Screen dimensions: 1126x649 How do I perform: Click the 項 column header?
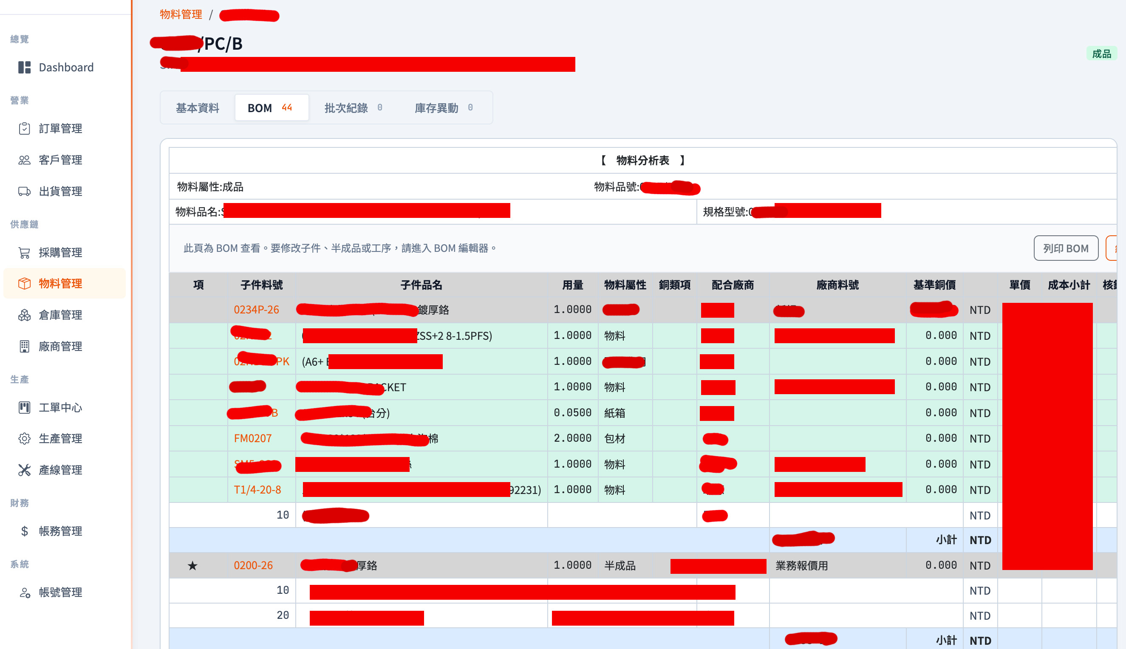click(x=198, y=285)
